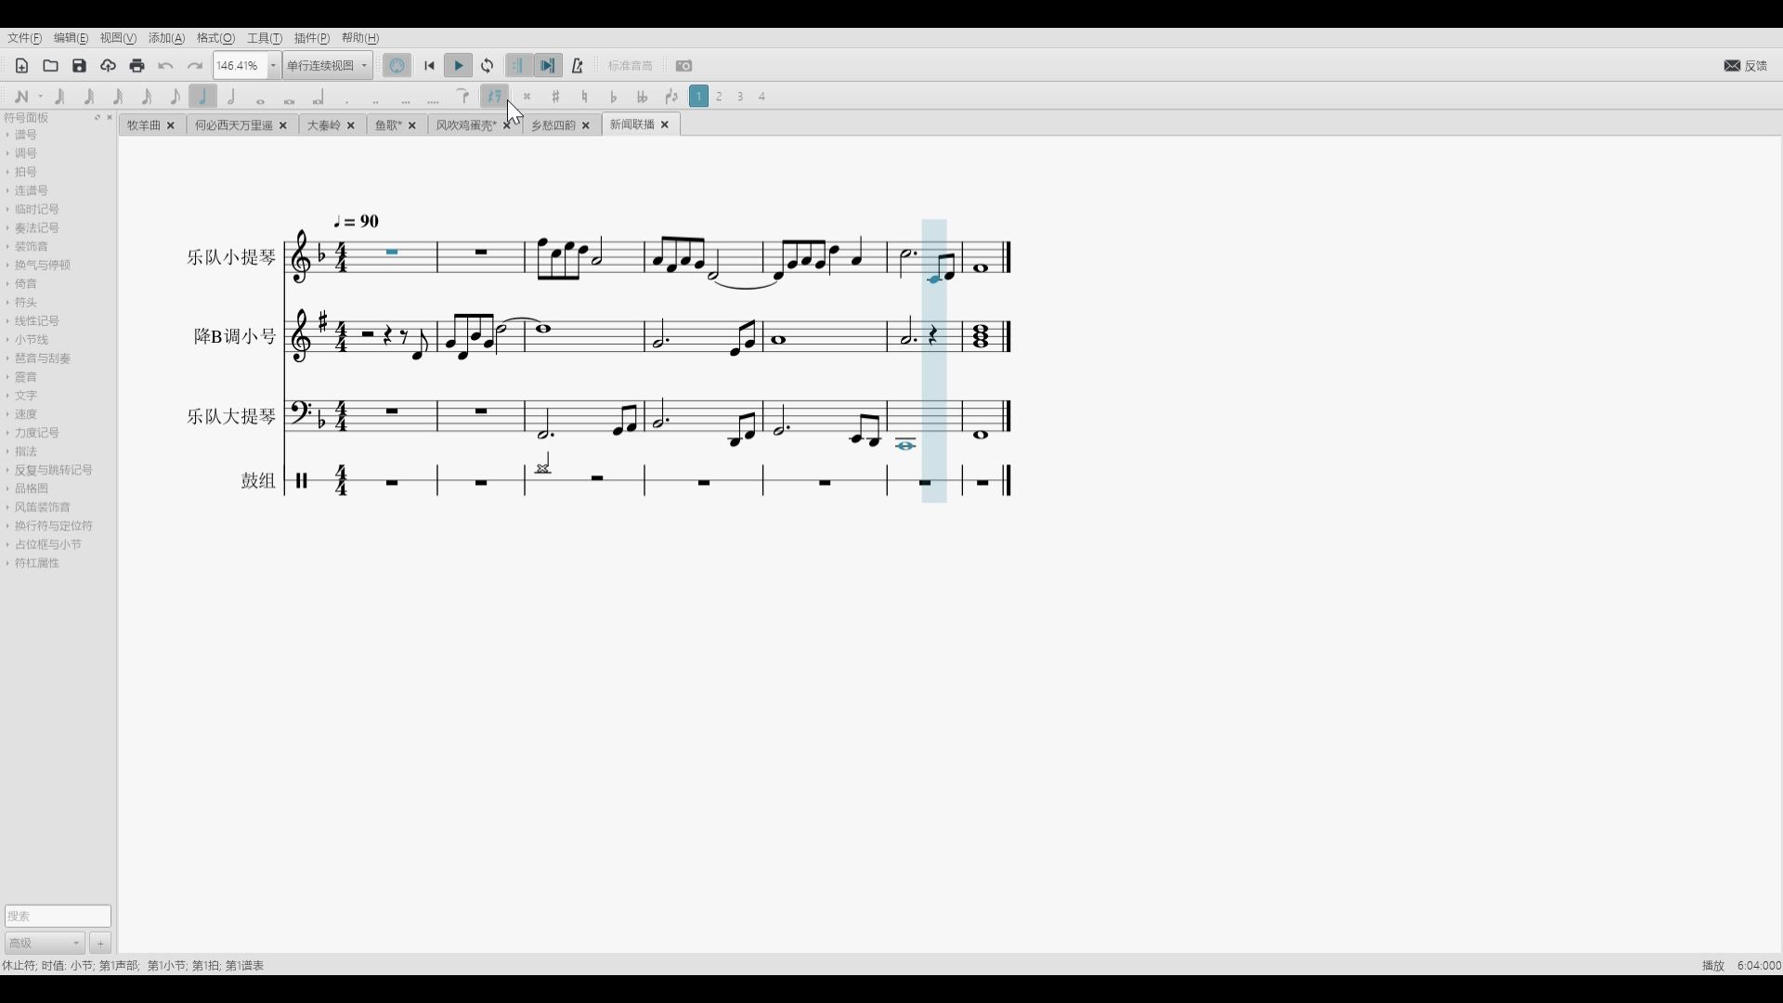
Task: Open the view mode dropdown 单行连续视图
Action: (x=328, y=66)
